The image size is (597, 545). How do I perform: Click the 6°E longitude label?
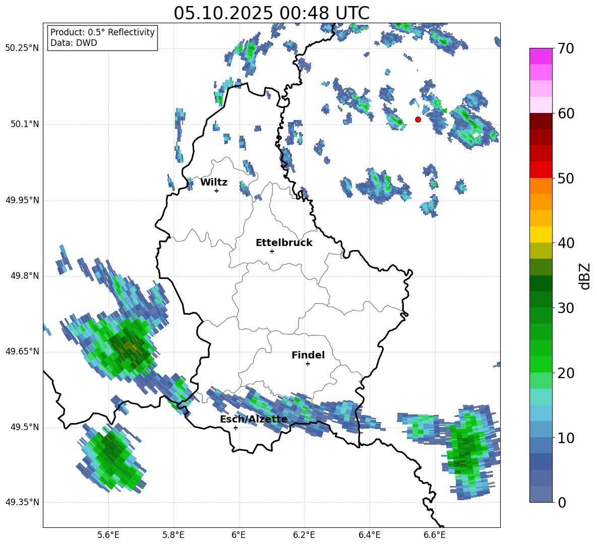coord(238,535)
